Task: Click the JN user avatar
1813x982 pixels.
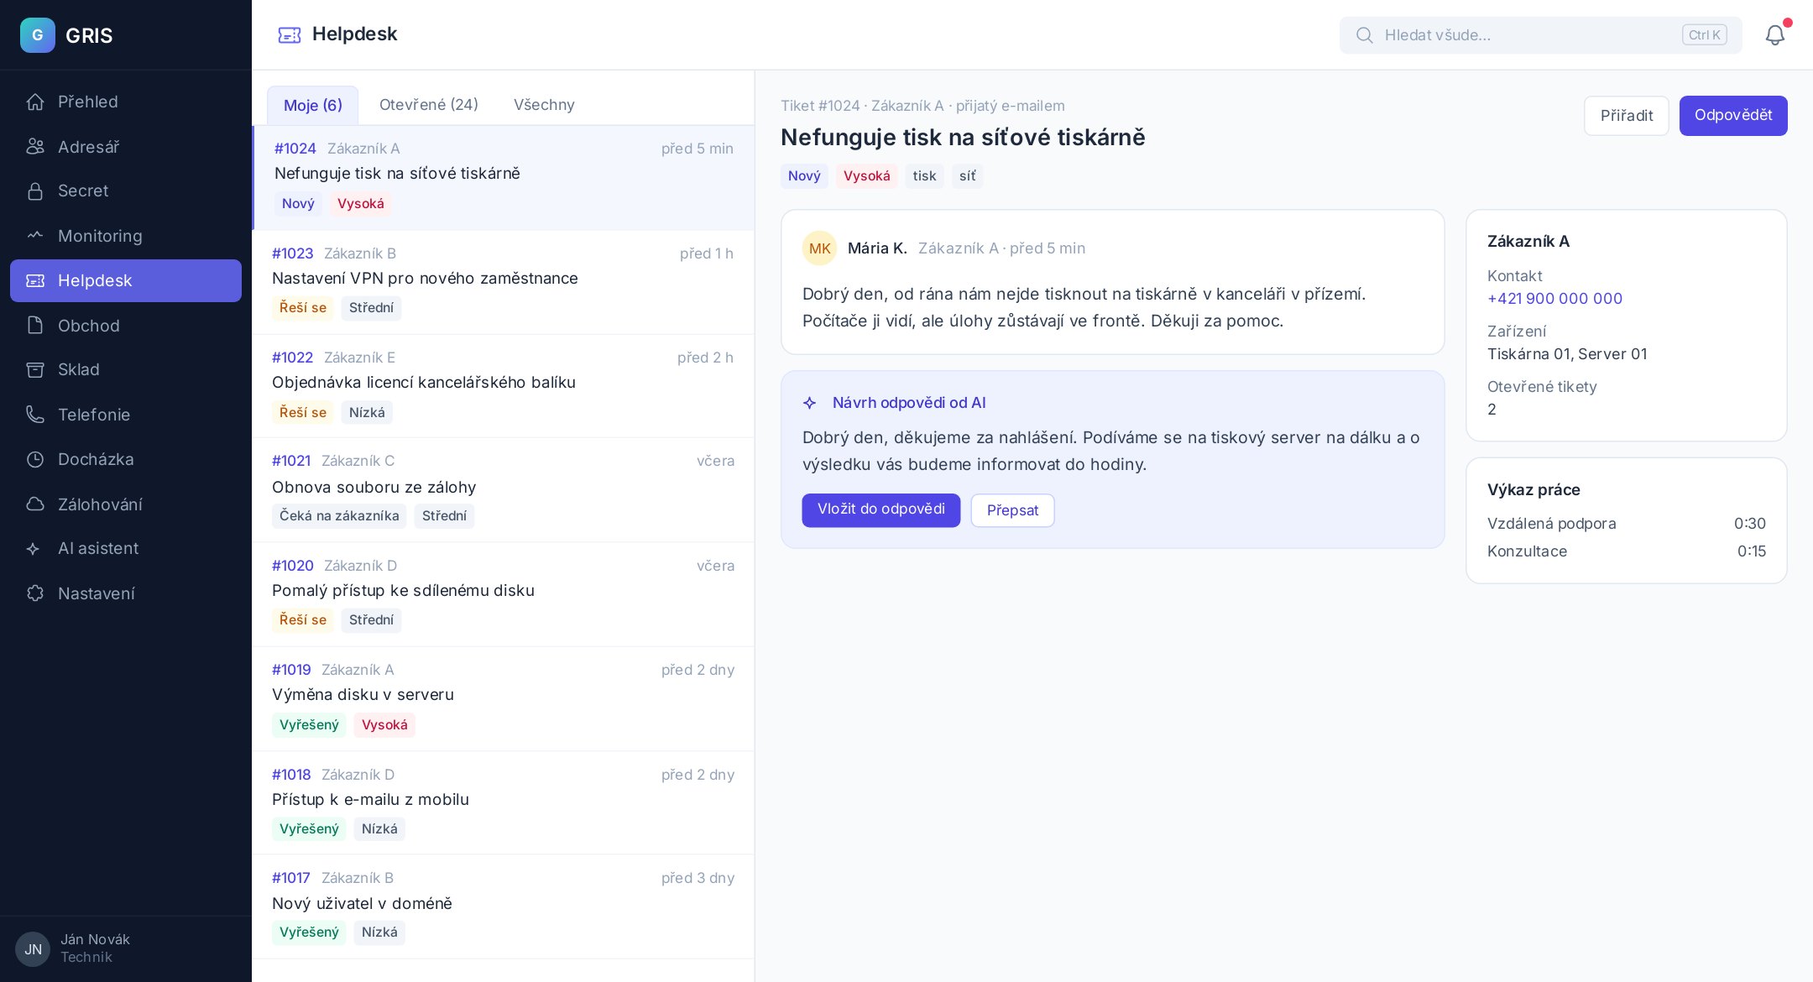Action: pyautogui.click(x=33, y=949)
